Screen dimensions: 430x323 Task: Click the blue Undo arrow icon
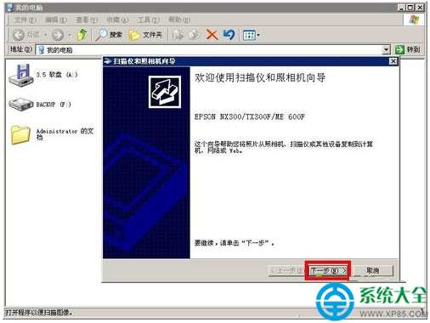[229, 35]
